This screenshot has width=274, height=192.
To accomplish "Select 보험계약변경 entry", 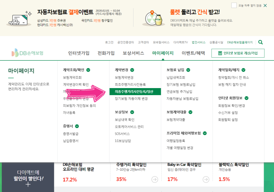I will pos(124,77).
